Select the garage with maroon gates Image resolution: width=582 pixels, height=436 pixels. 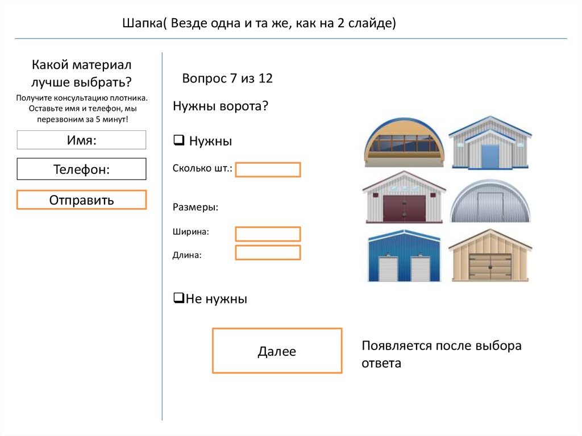click(x=404, y=197)
